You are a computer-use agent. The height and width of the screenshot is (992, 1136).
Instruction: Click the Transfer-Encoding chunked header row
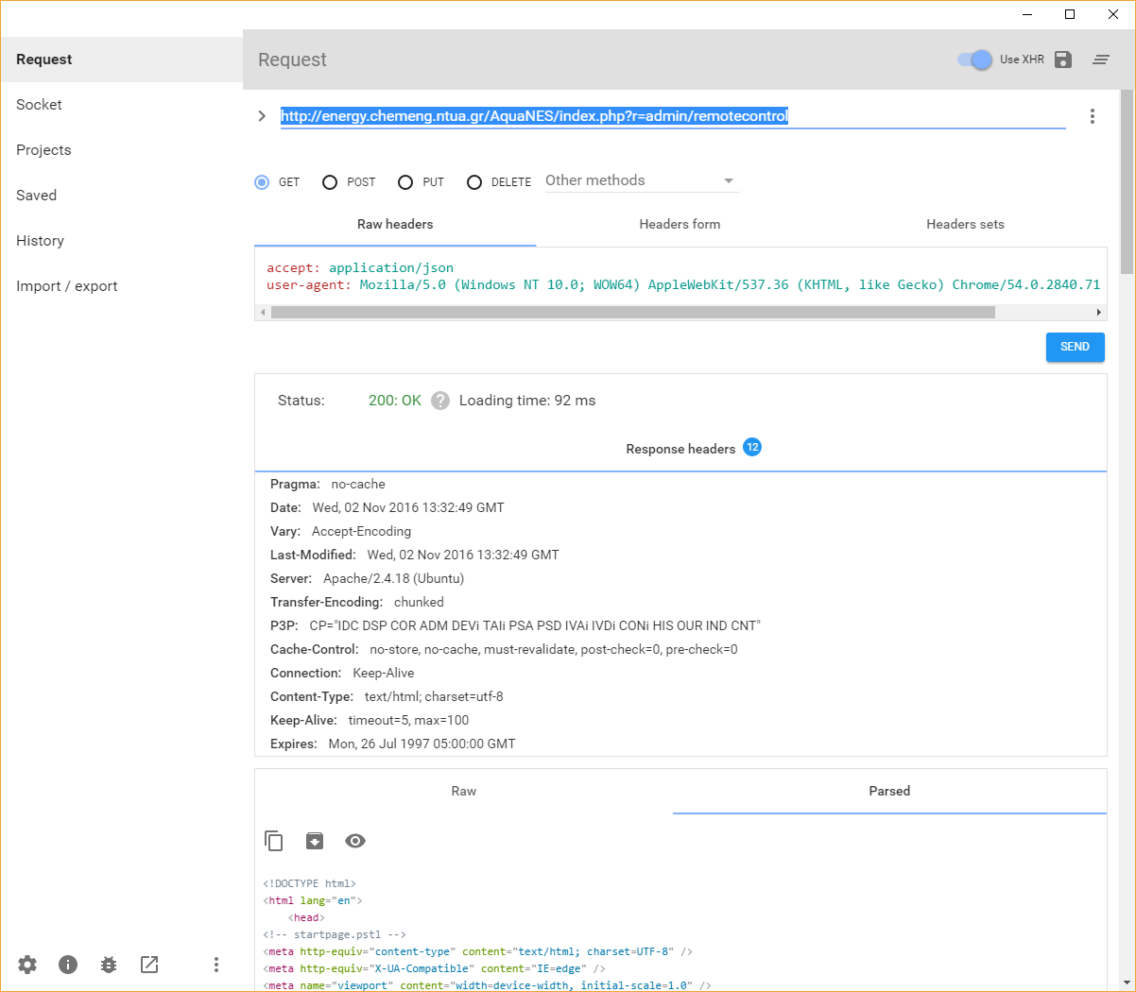(357, 602)
